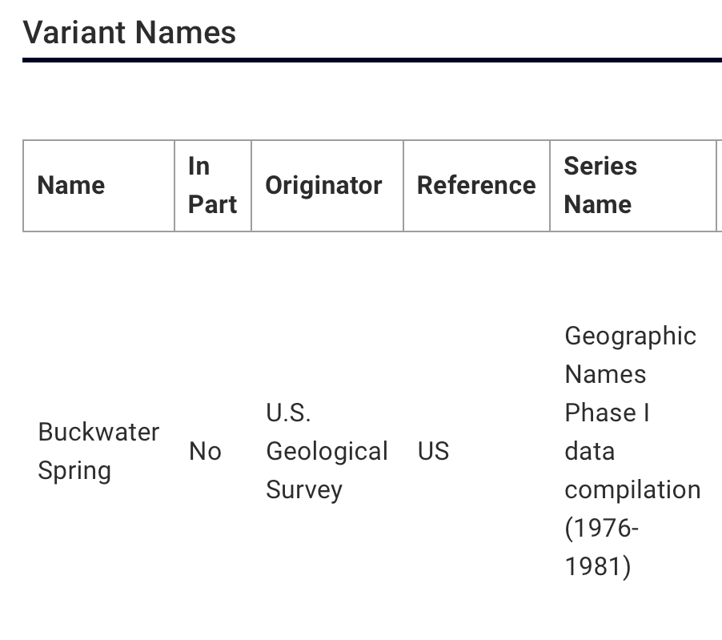Image resolution: width=722 pixels, height=640 pixels.
Task: Select the Originator column header
Action: [323, 186]
